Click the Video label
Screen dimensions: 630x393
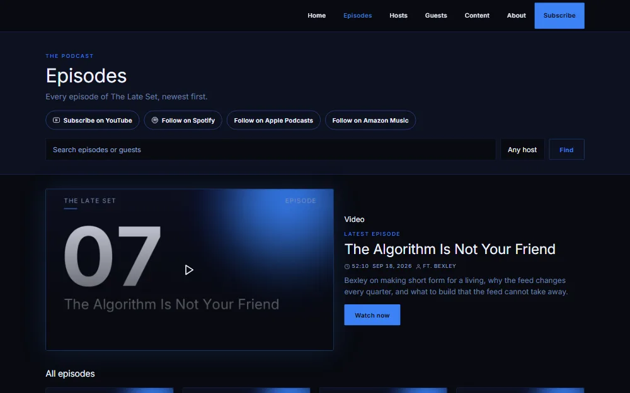354,219
